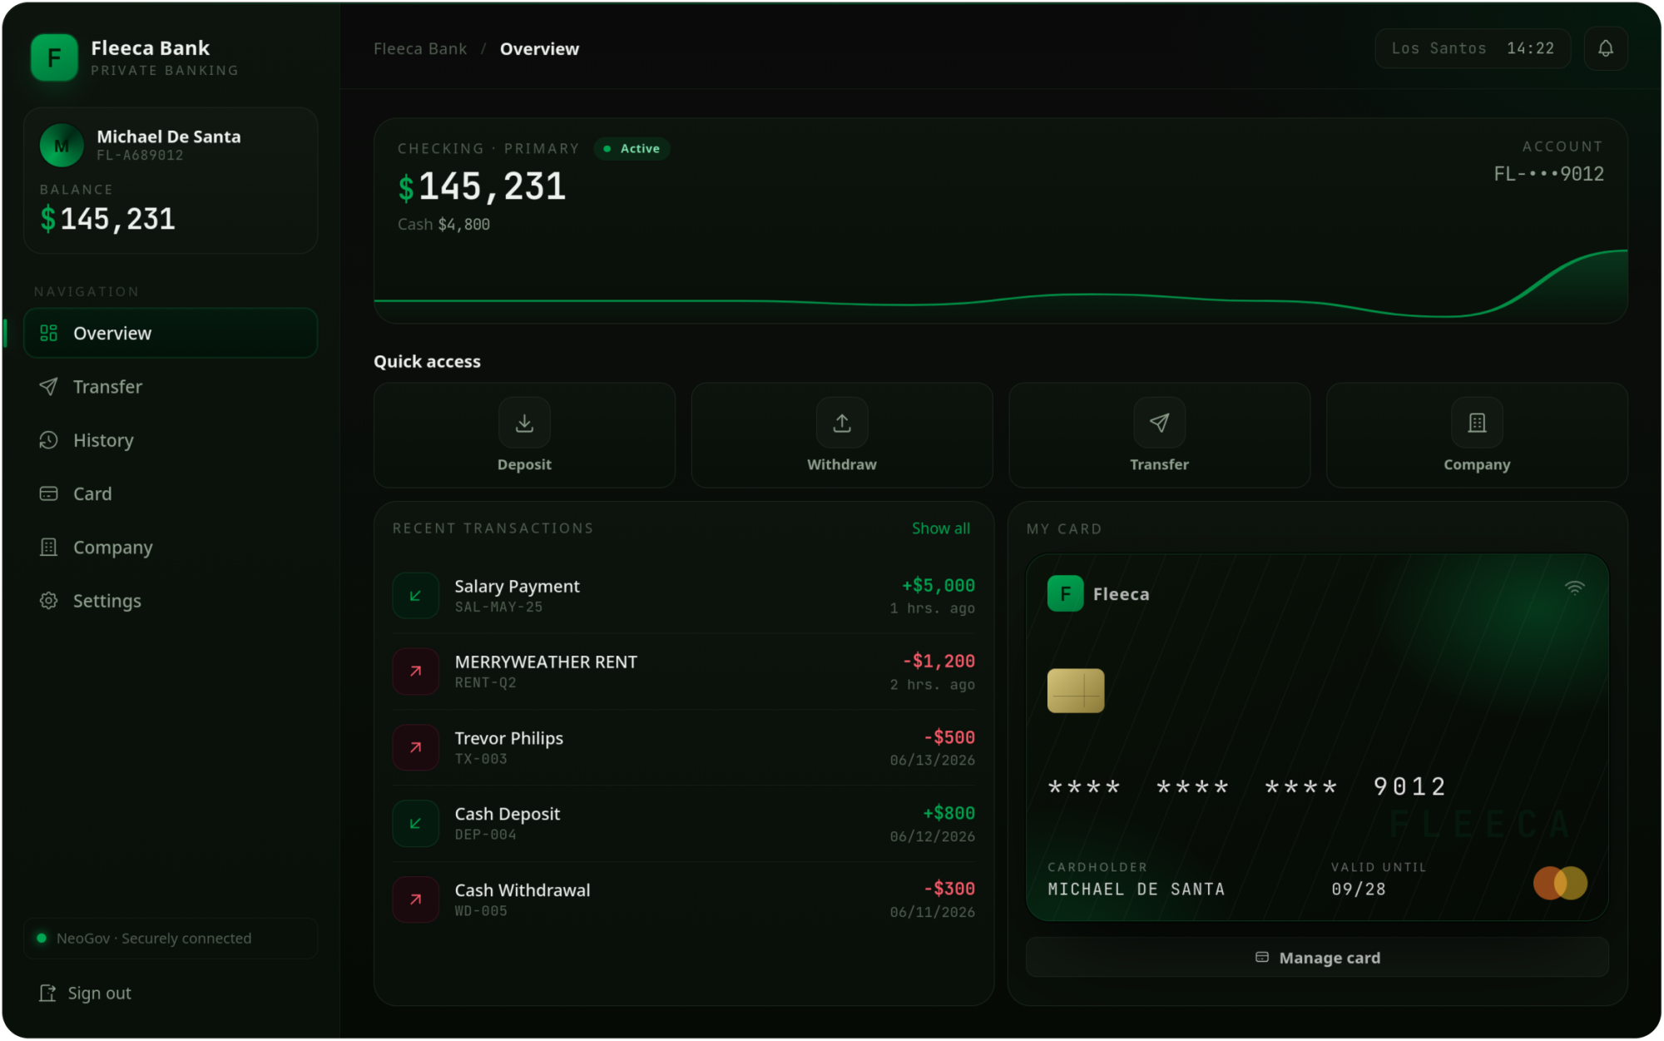The width and height of the screenshot is (1664, 1041).
Task: Click the MERRYWEATHER RENT outgoing arrow icon
Action: [415, 671]
